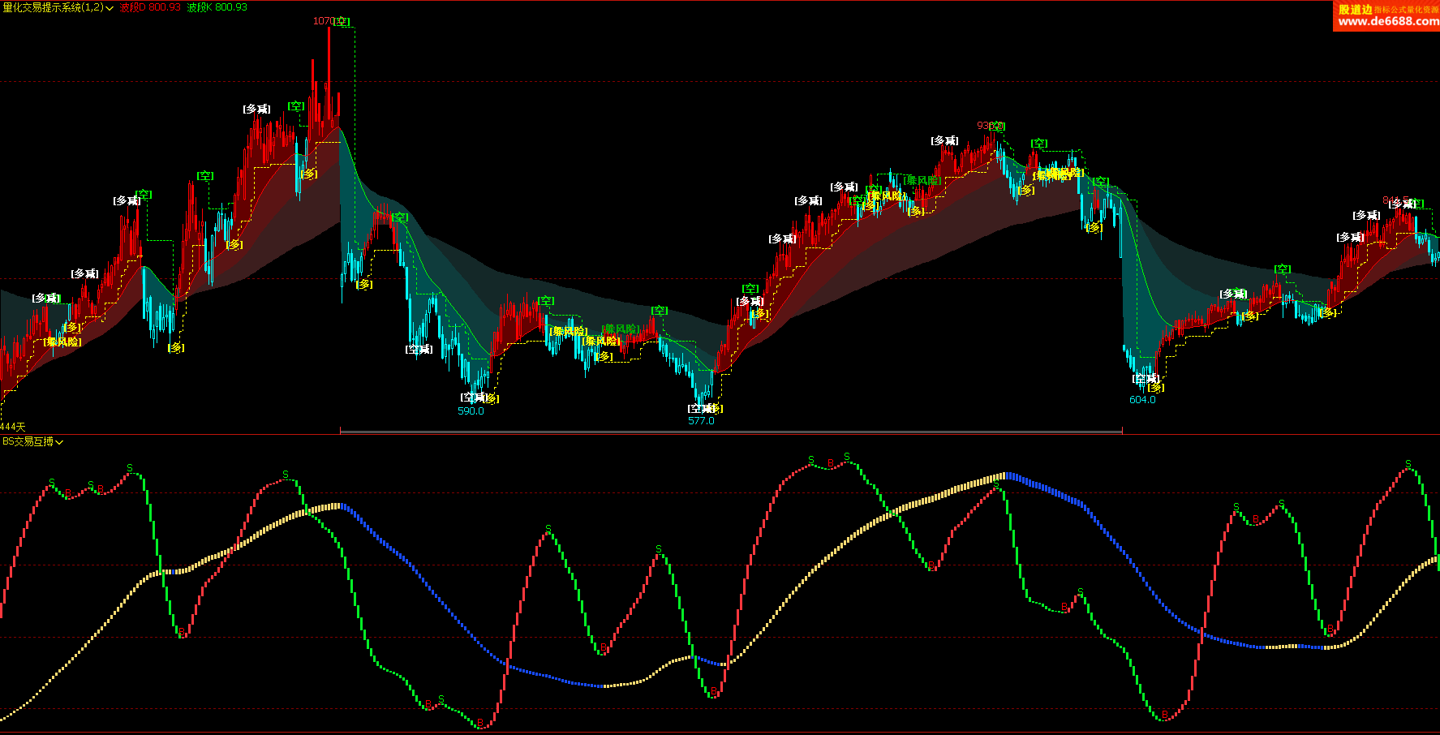
Task: Click the lowest red B marker near 590 bottom
Action: click(480, 722)
